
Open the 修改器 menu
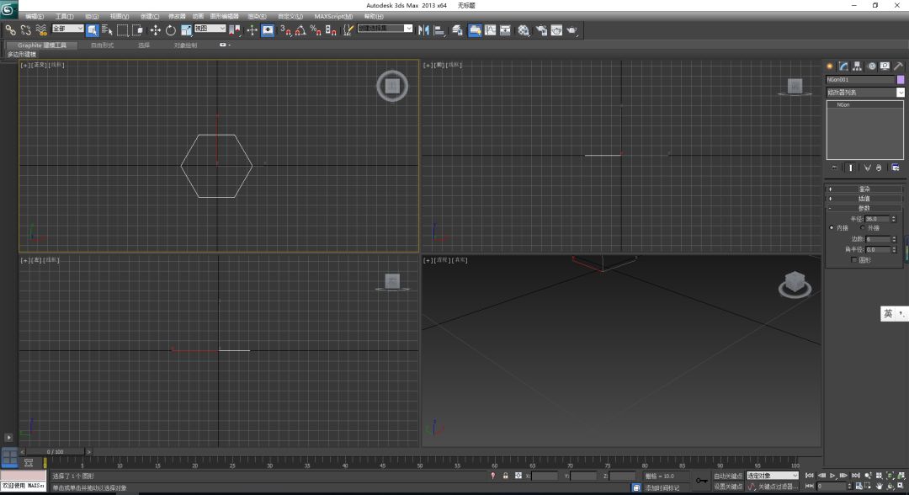(x=177, y=16)
